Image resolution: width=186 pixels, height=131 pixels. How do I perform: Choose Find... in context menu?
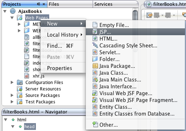[63, 46]
